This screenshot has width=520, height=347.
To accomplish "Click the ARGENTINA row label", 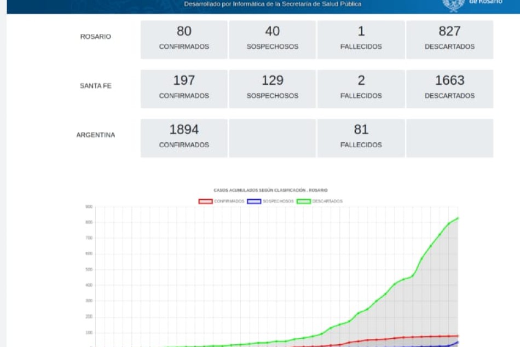I will (x=96, y=135).
